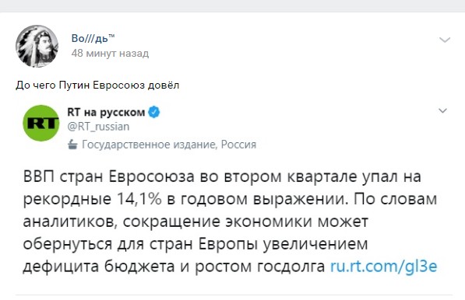Click the state media podium icon
465x300 pixels.
point(72,145)
